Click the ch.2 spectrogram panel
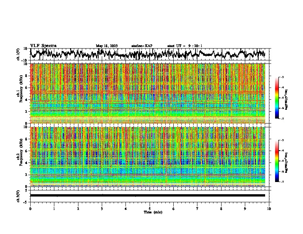Image resolution: width=303 pixels, height=234 pixels. click(148, 157)
